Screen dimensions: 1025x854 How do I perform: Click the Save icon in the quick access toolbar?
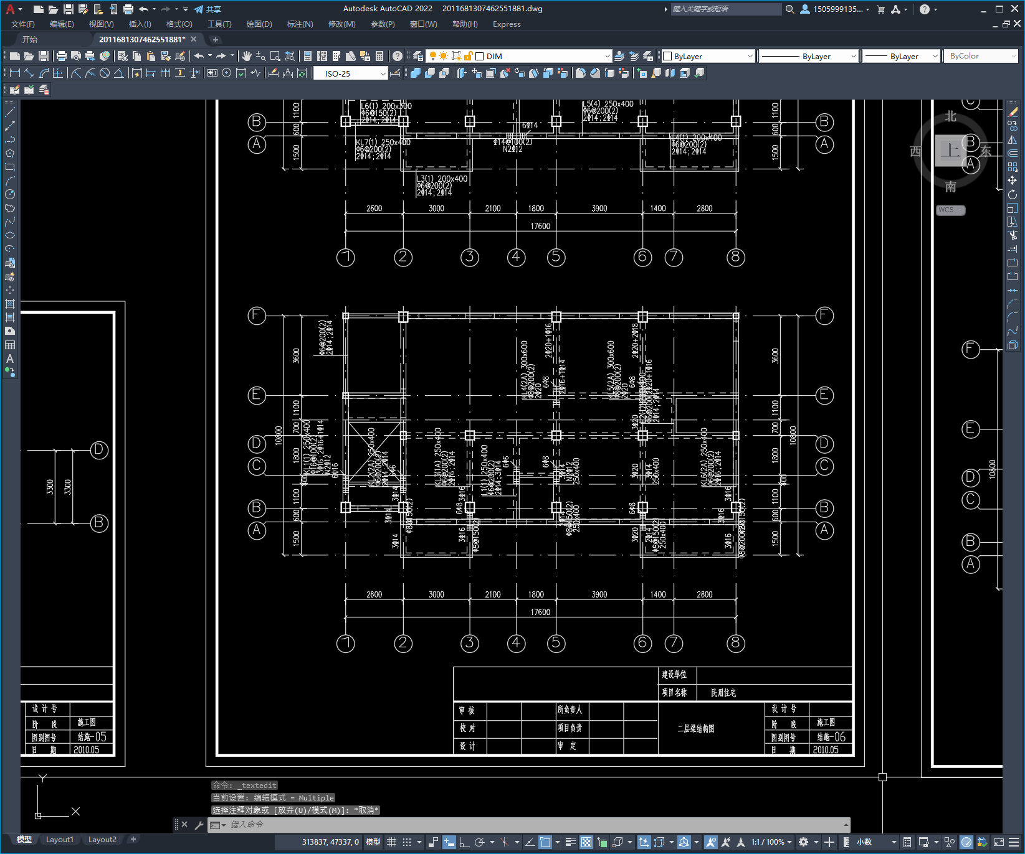[69, 9]
